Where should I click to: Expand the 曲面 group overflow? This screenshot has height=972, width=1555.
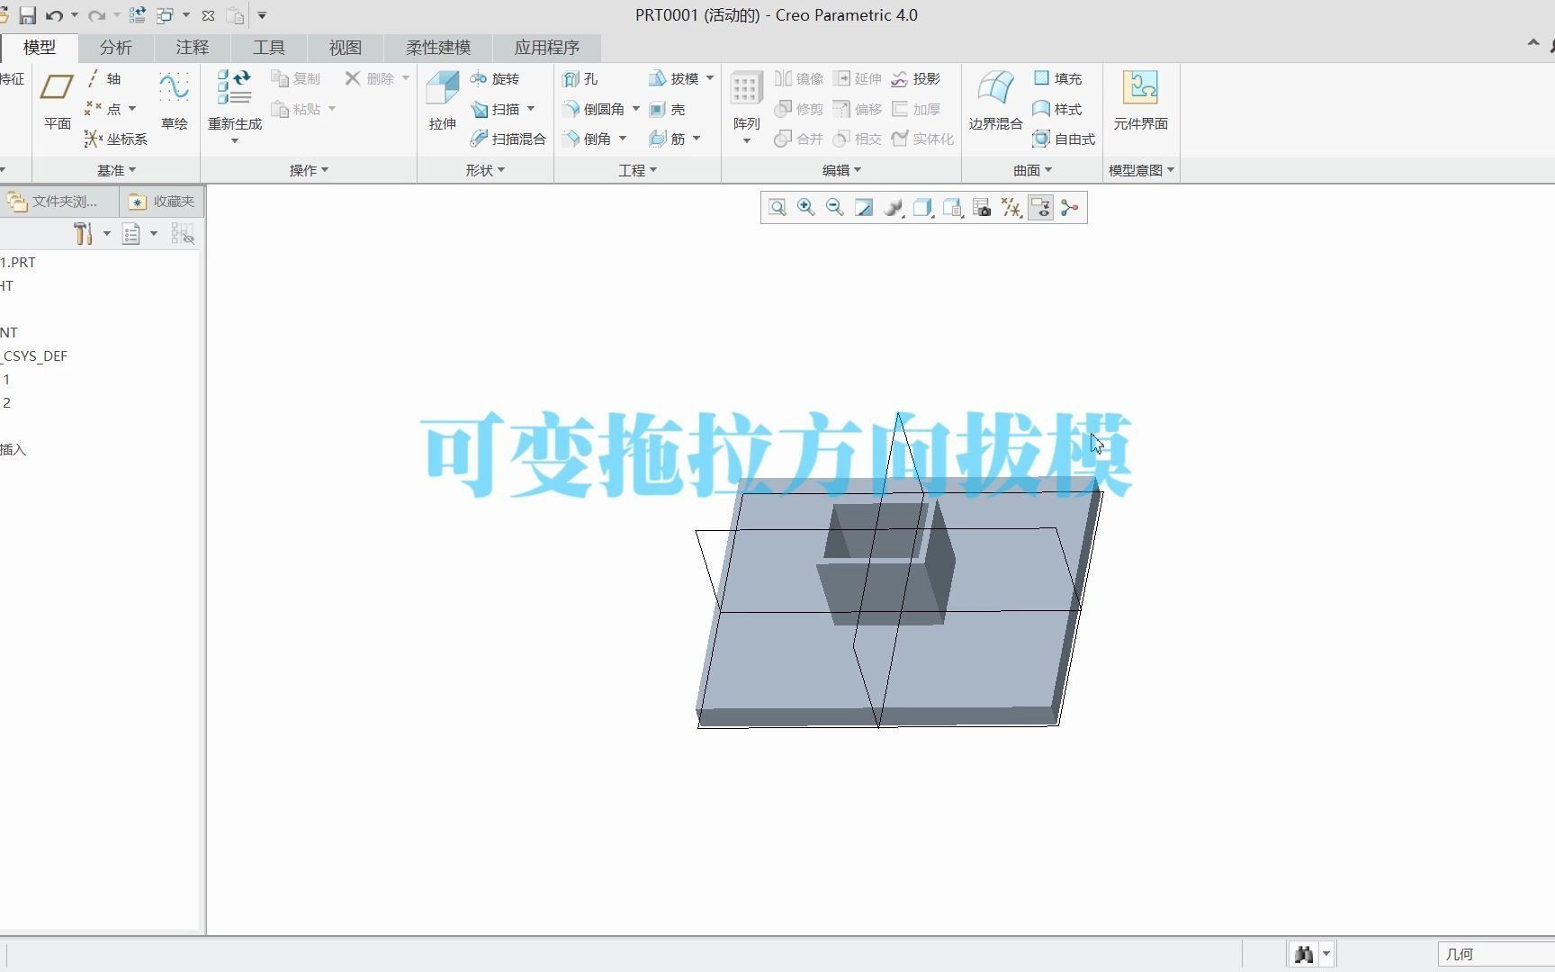click(x=1032, y=170)
